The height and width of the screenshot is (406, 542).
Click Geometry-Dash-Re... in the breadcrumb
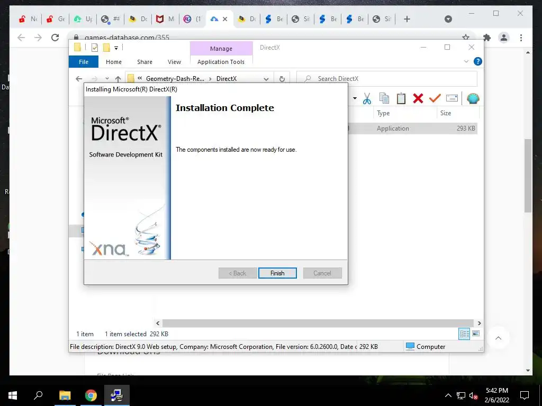click(x=175, y=79)
